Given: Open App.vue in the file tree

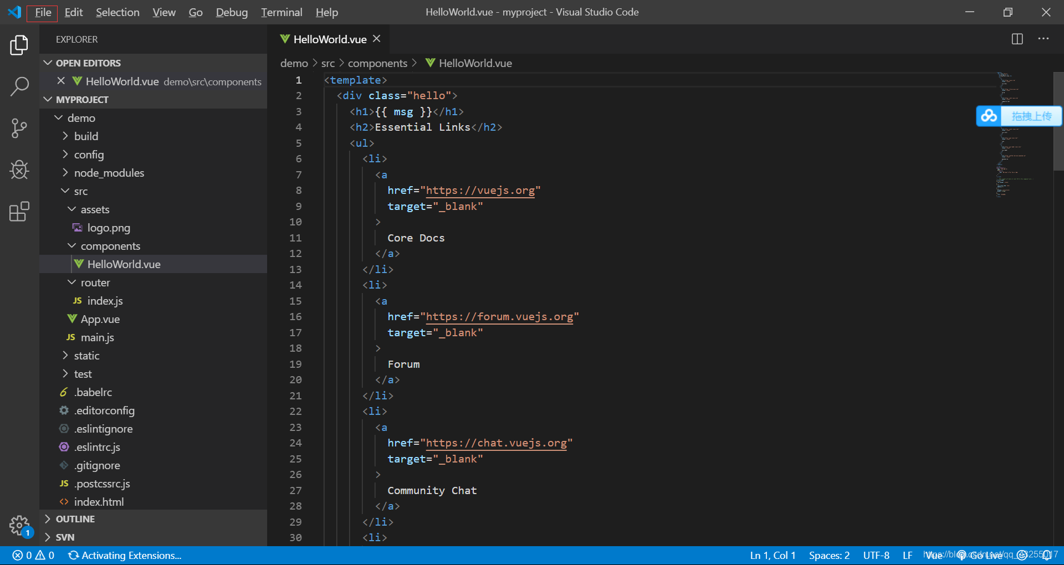Looking at the screenshot, I should pyautogui.click(x=153, y=319).
